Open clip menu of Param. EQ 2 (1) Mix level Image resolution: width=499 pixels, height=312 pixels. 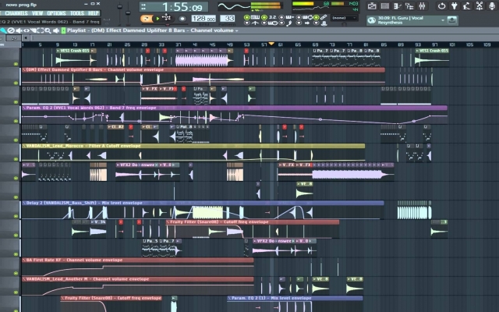pos(229,298)
